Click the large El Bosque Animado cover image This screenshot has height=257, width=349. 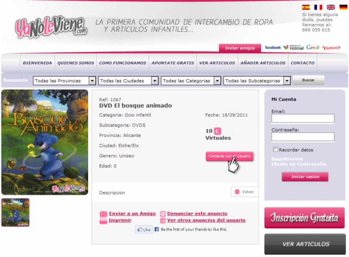tap(45, 142)
